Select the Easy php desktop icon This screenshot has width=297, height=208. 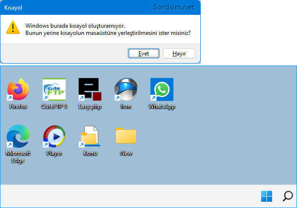click(x=90, y=89)
